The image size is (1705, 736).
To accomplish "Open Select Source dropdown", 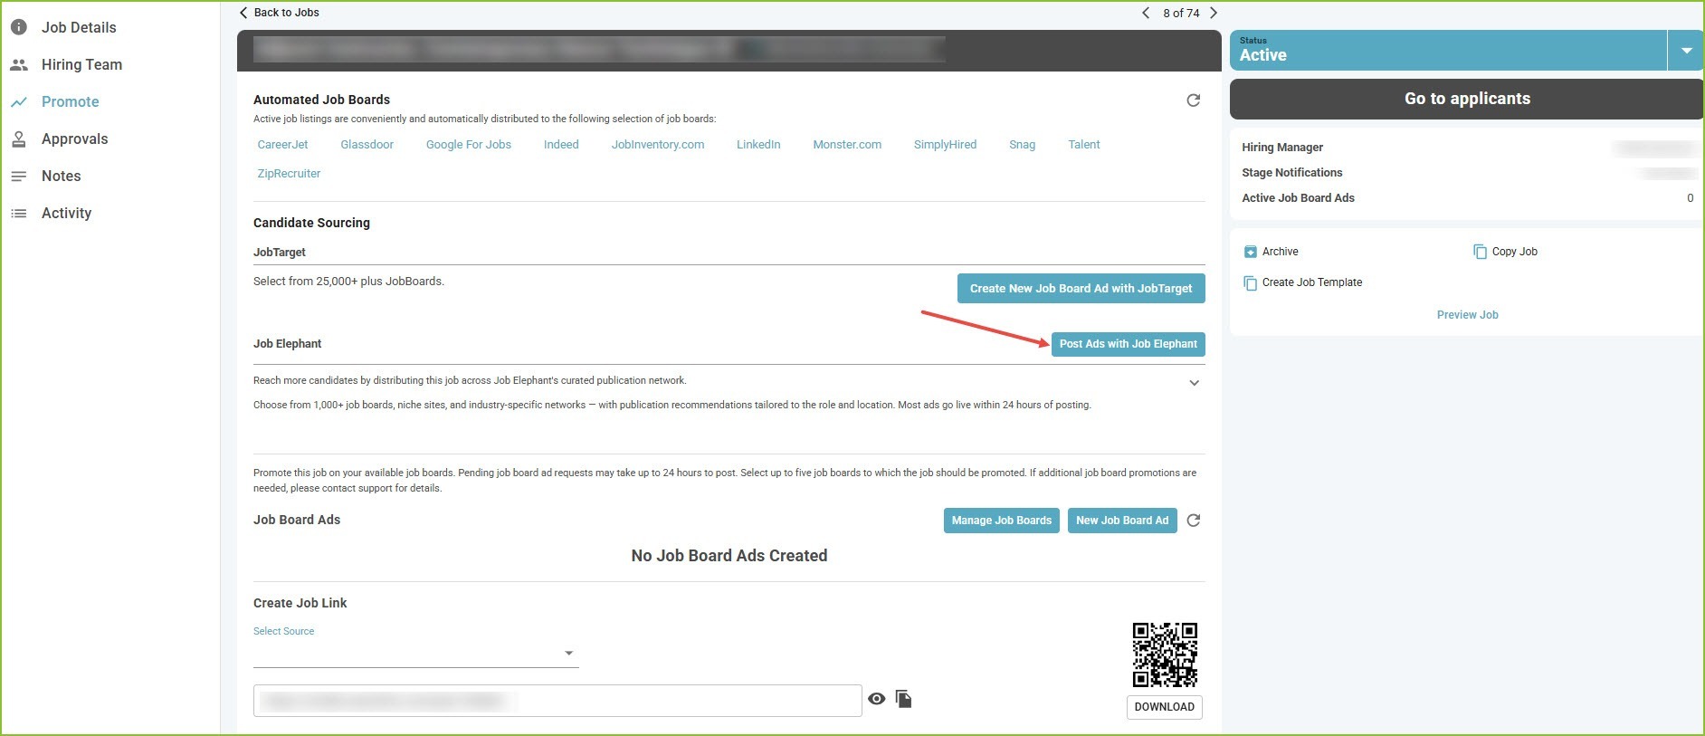I will pos(415,654).
